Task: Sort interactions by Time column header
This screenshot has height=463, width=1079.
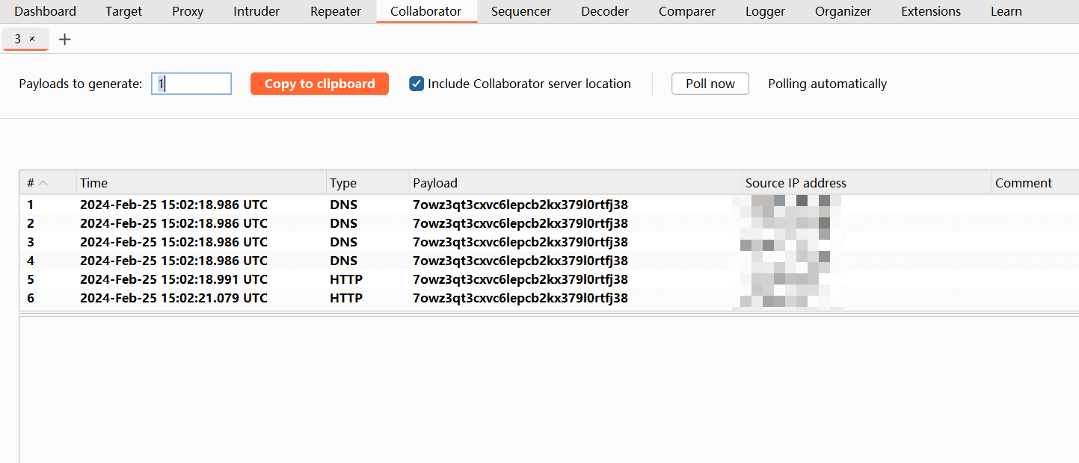Action: [94, 183]
